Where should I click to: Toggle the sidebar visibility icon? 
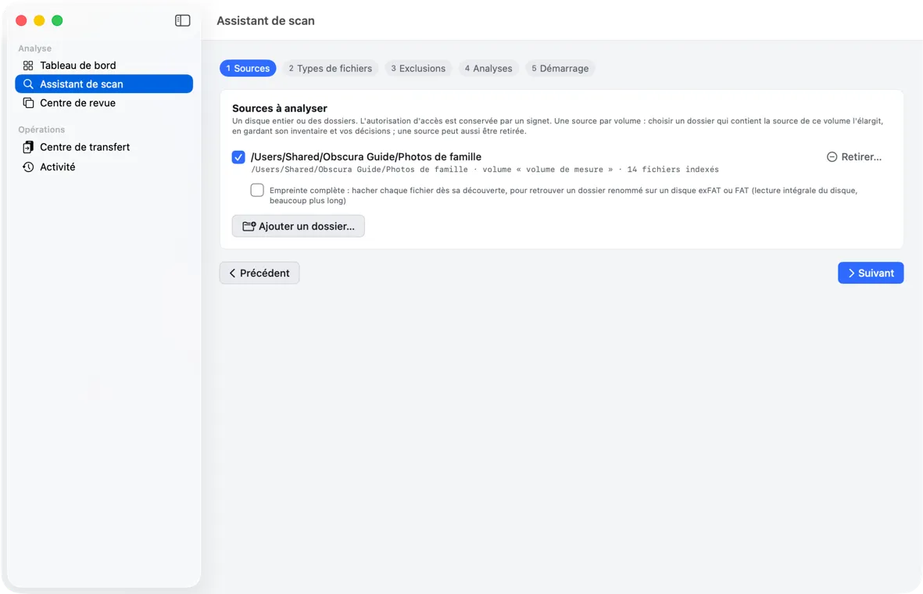click(182, 20)
